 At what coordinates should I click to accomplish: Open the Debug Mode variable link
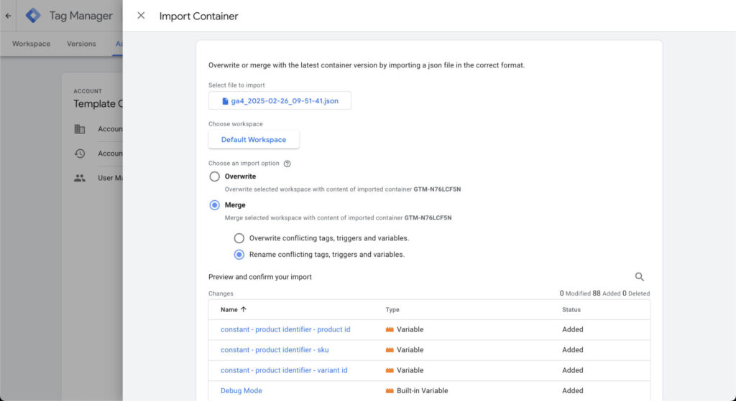[241, 391]
